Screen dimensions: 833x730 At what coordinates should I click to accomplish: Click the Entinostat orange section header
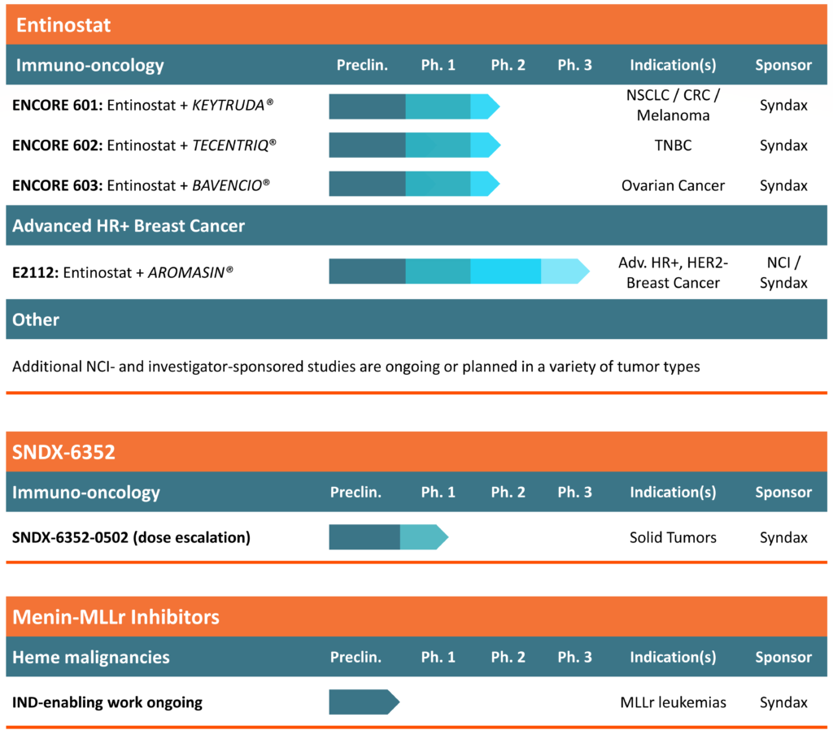416,24
